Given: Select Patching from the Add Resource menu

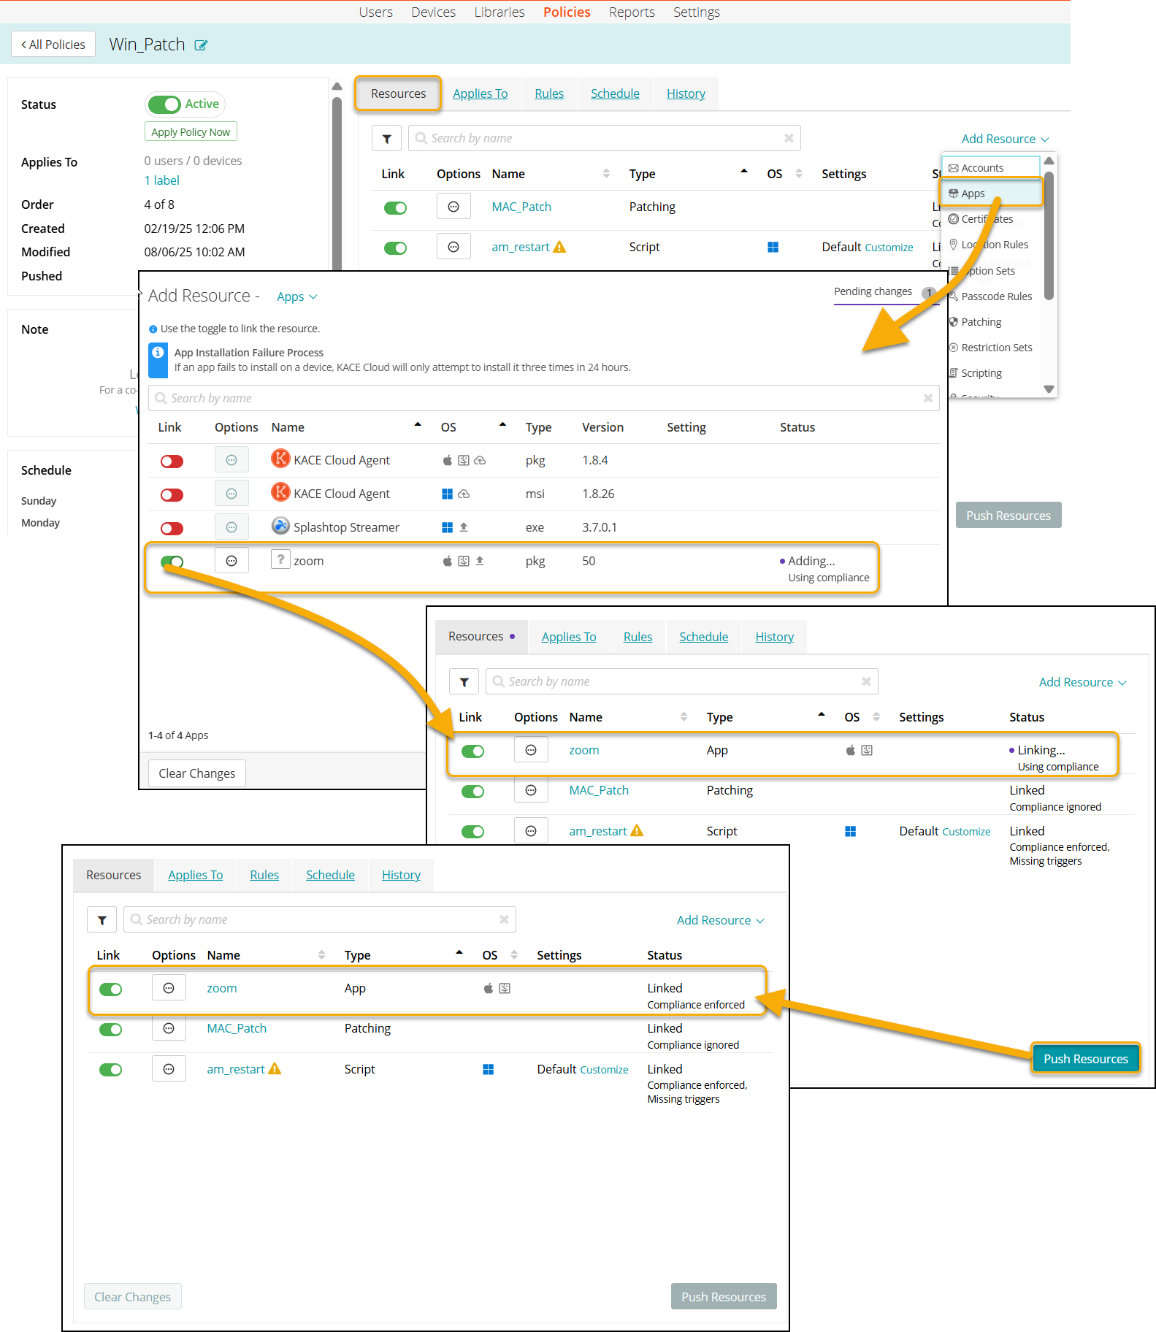Looking at the screenshot, I should pyautogui.click(x=981, y=322).
